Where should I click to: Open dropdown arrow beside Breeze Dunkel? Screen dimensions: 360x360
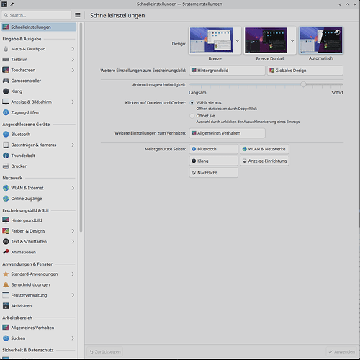(292, 40)
